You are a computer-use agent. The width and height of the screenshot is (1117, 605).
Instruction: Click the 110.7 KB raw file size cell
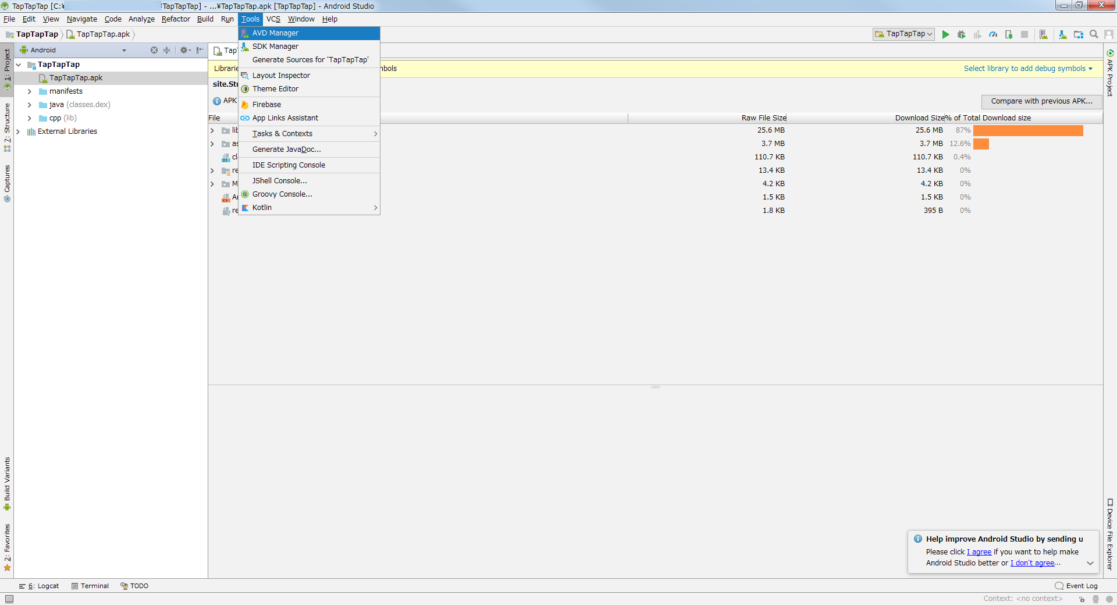tap(769, 157)
